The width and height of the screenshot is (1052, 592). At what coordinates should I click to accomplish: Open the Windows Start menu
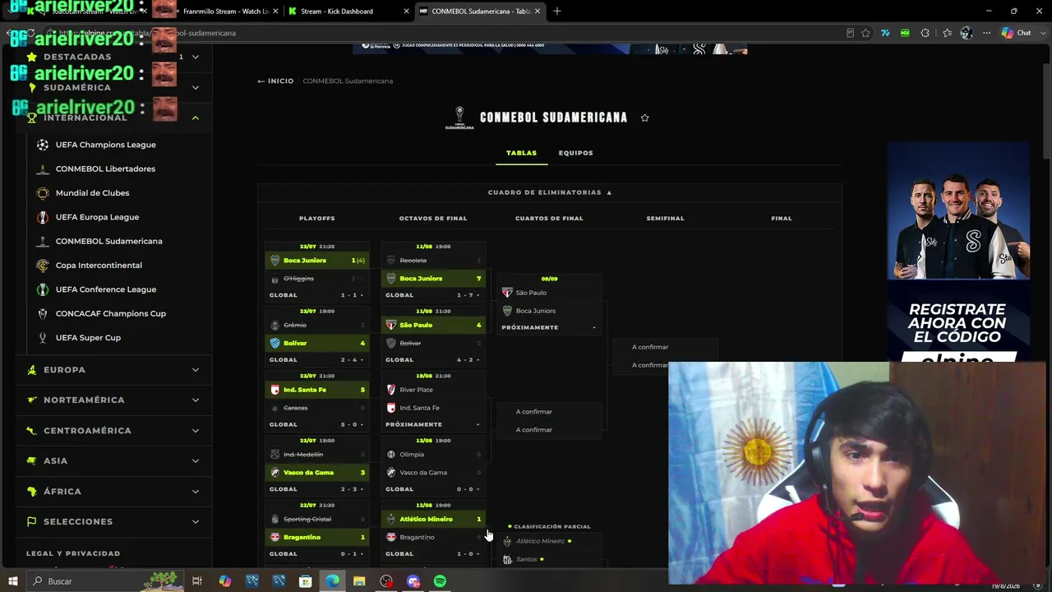pos(12,581)
